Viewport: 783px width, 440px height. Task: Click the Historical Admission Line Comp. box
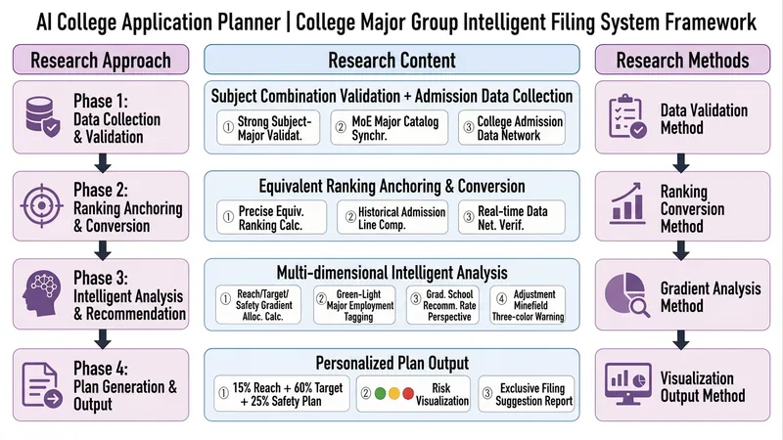(x=392, y=217)
